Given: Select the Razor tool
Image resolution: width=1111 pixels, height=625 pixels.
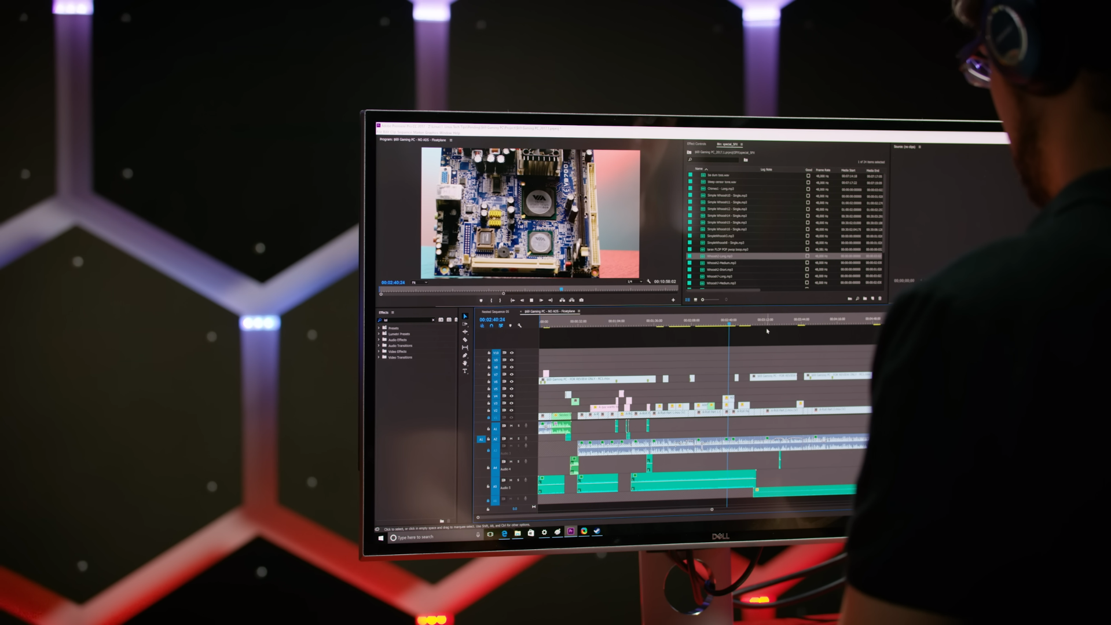Looking at the screenshot, I should click(465, 339).
